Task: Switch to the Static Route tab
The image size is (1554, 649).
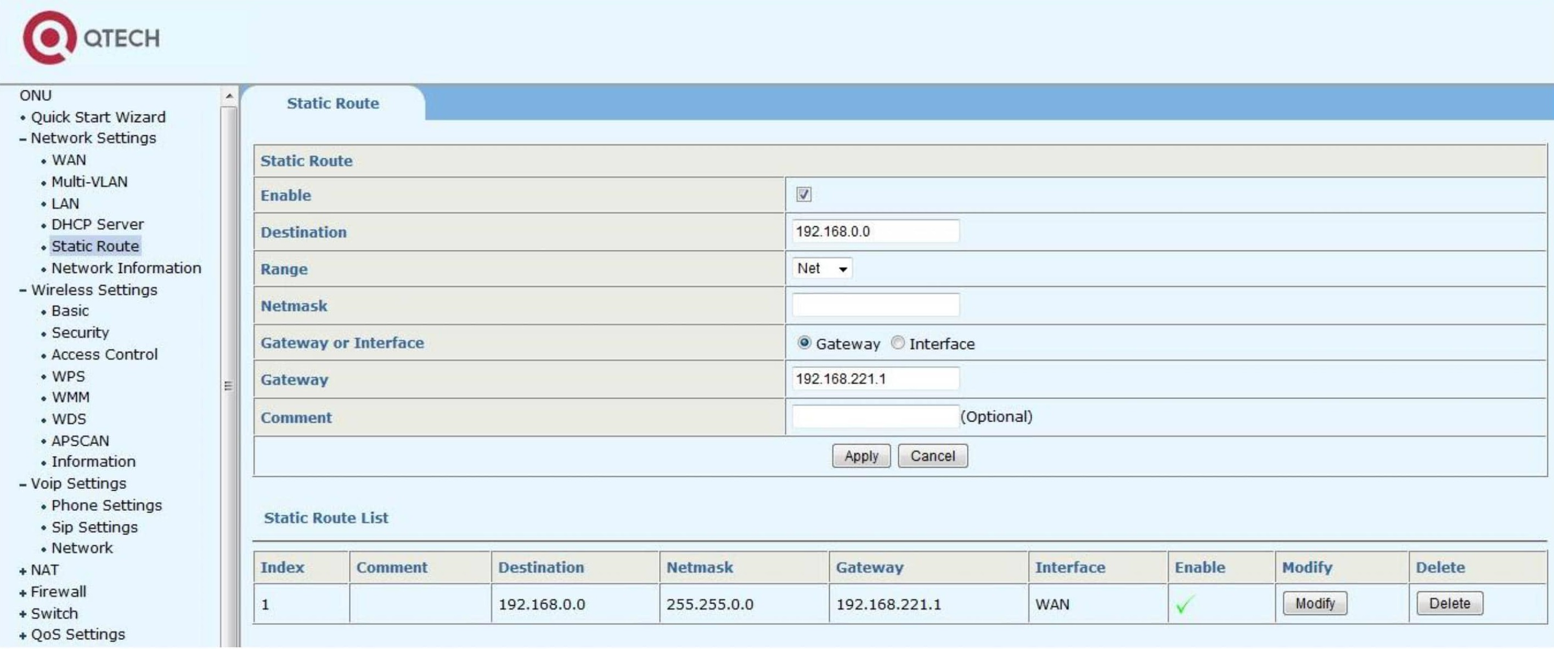Action: tap(333, 103)
